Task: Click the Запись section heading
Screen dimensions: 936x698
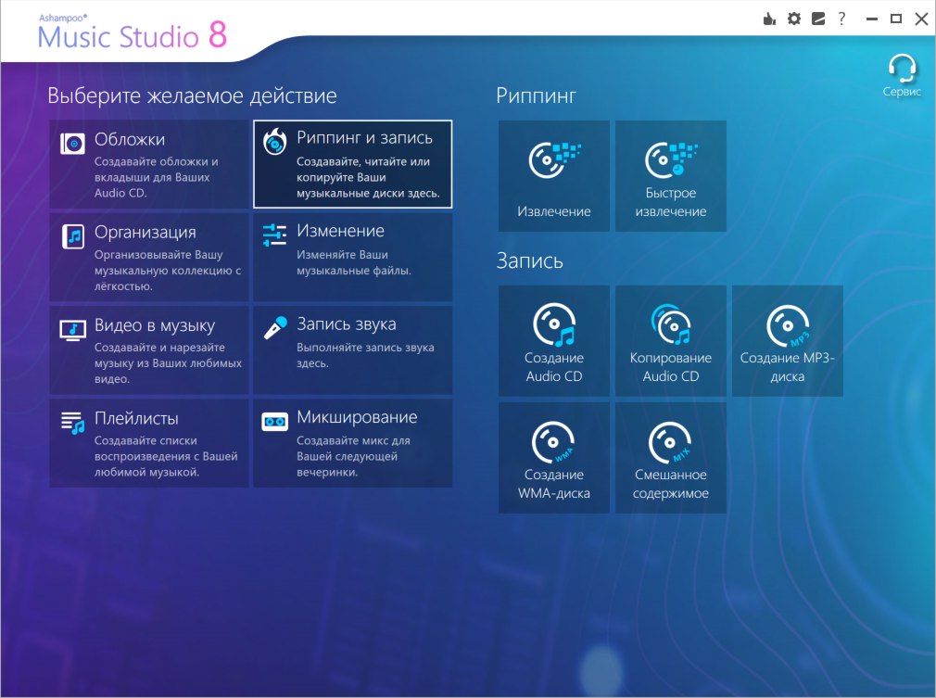Action: click(x=529, y=260)
